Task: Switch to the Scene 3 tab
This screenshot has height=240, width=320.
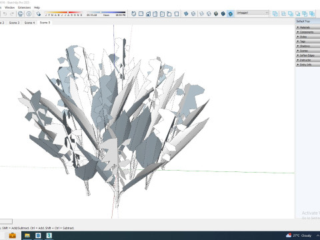Action: point(14,23)
